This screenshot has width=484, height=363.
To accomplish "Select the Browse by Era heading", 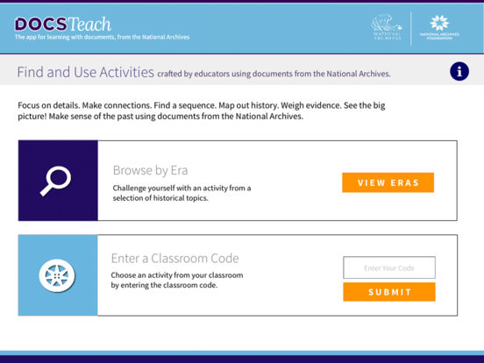I will tap(150, 170).
